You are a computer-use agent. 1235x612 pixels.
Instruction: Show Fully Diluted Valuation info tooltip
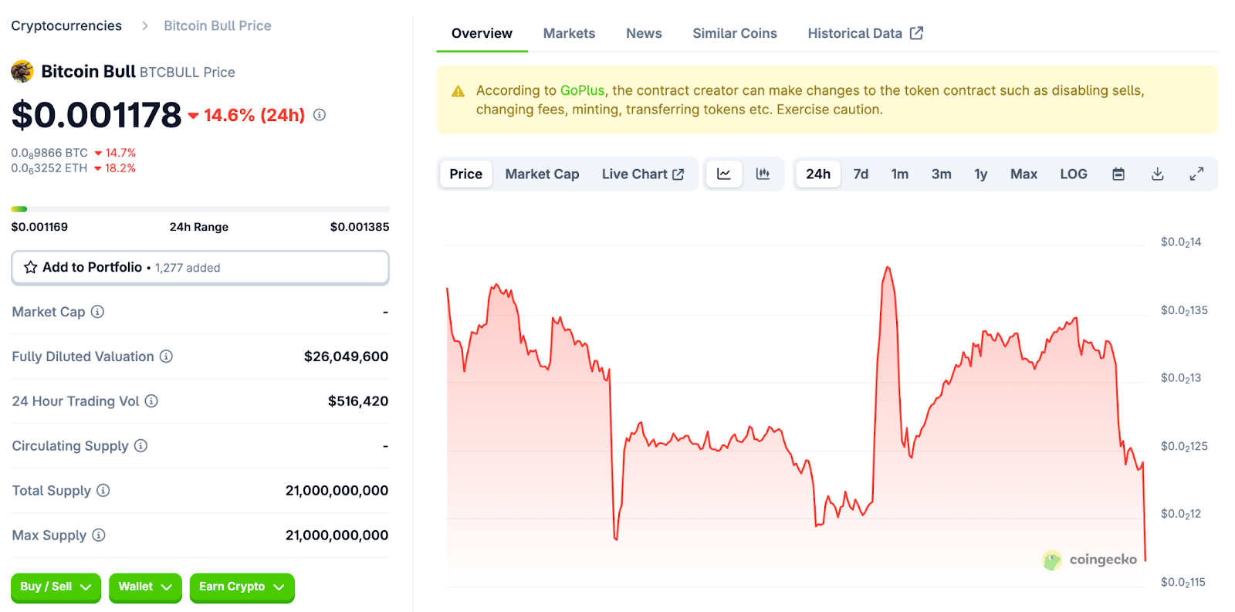coord(166,357)
